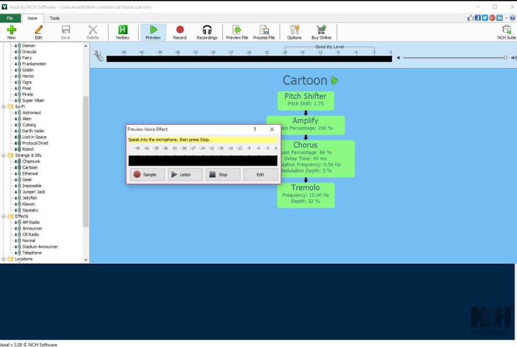Switch to the Tools tab
This screenshot has height=347, width=517.
[x=55, y=18]
